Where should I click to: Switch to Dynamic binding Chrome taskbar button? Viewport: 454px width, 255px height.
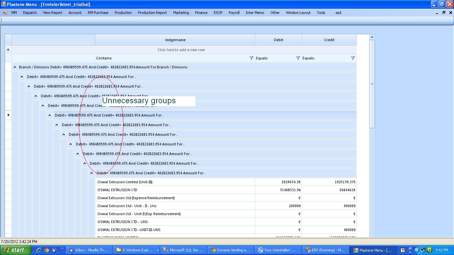(x=231, y=250)
